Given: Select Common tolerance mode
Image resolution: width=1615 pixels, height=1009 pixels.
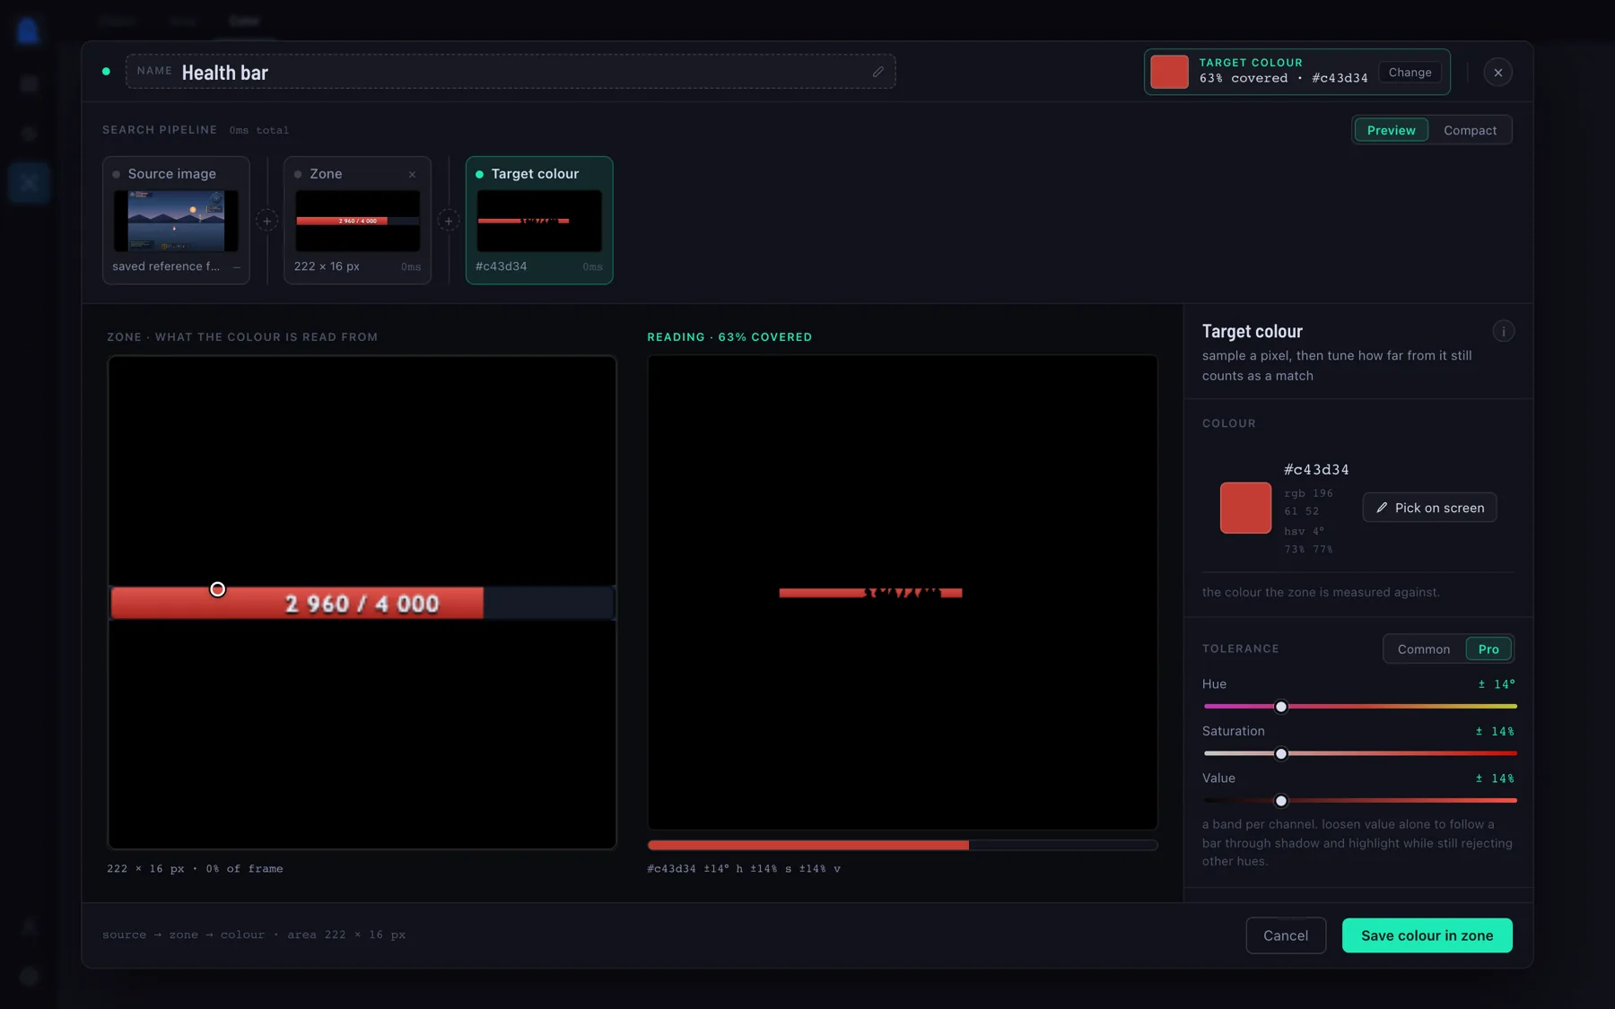Looking at the screenshot, I should click(1423, 649).
